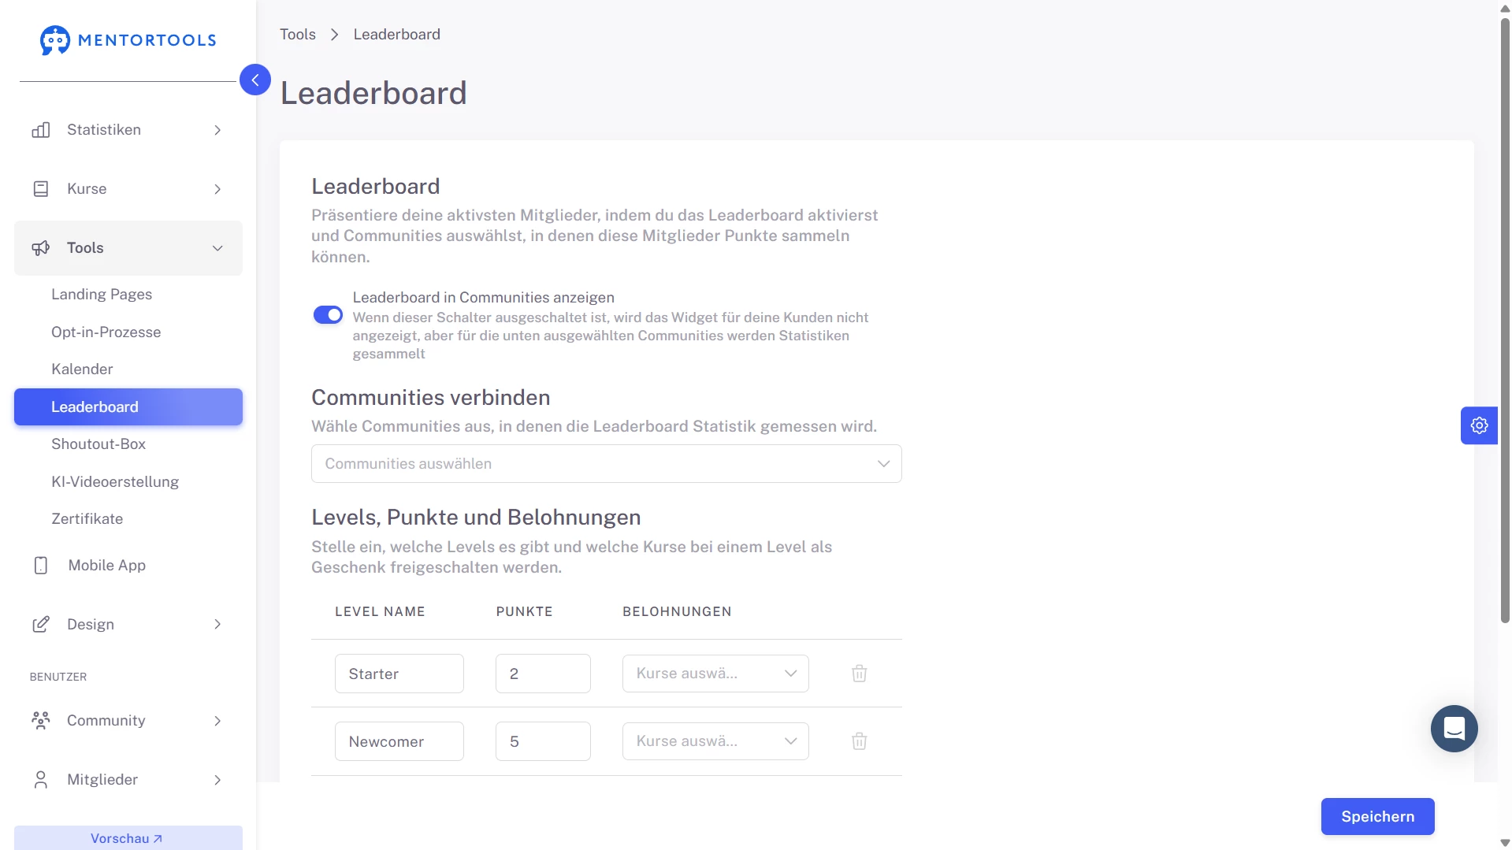Collapse the Tools section chevron

[217, 247]
